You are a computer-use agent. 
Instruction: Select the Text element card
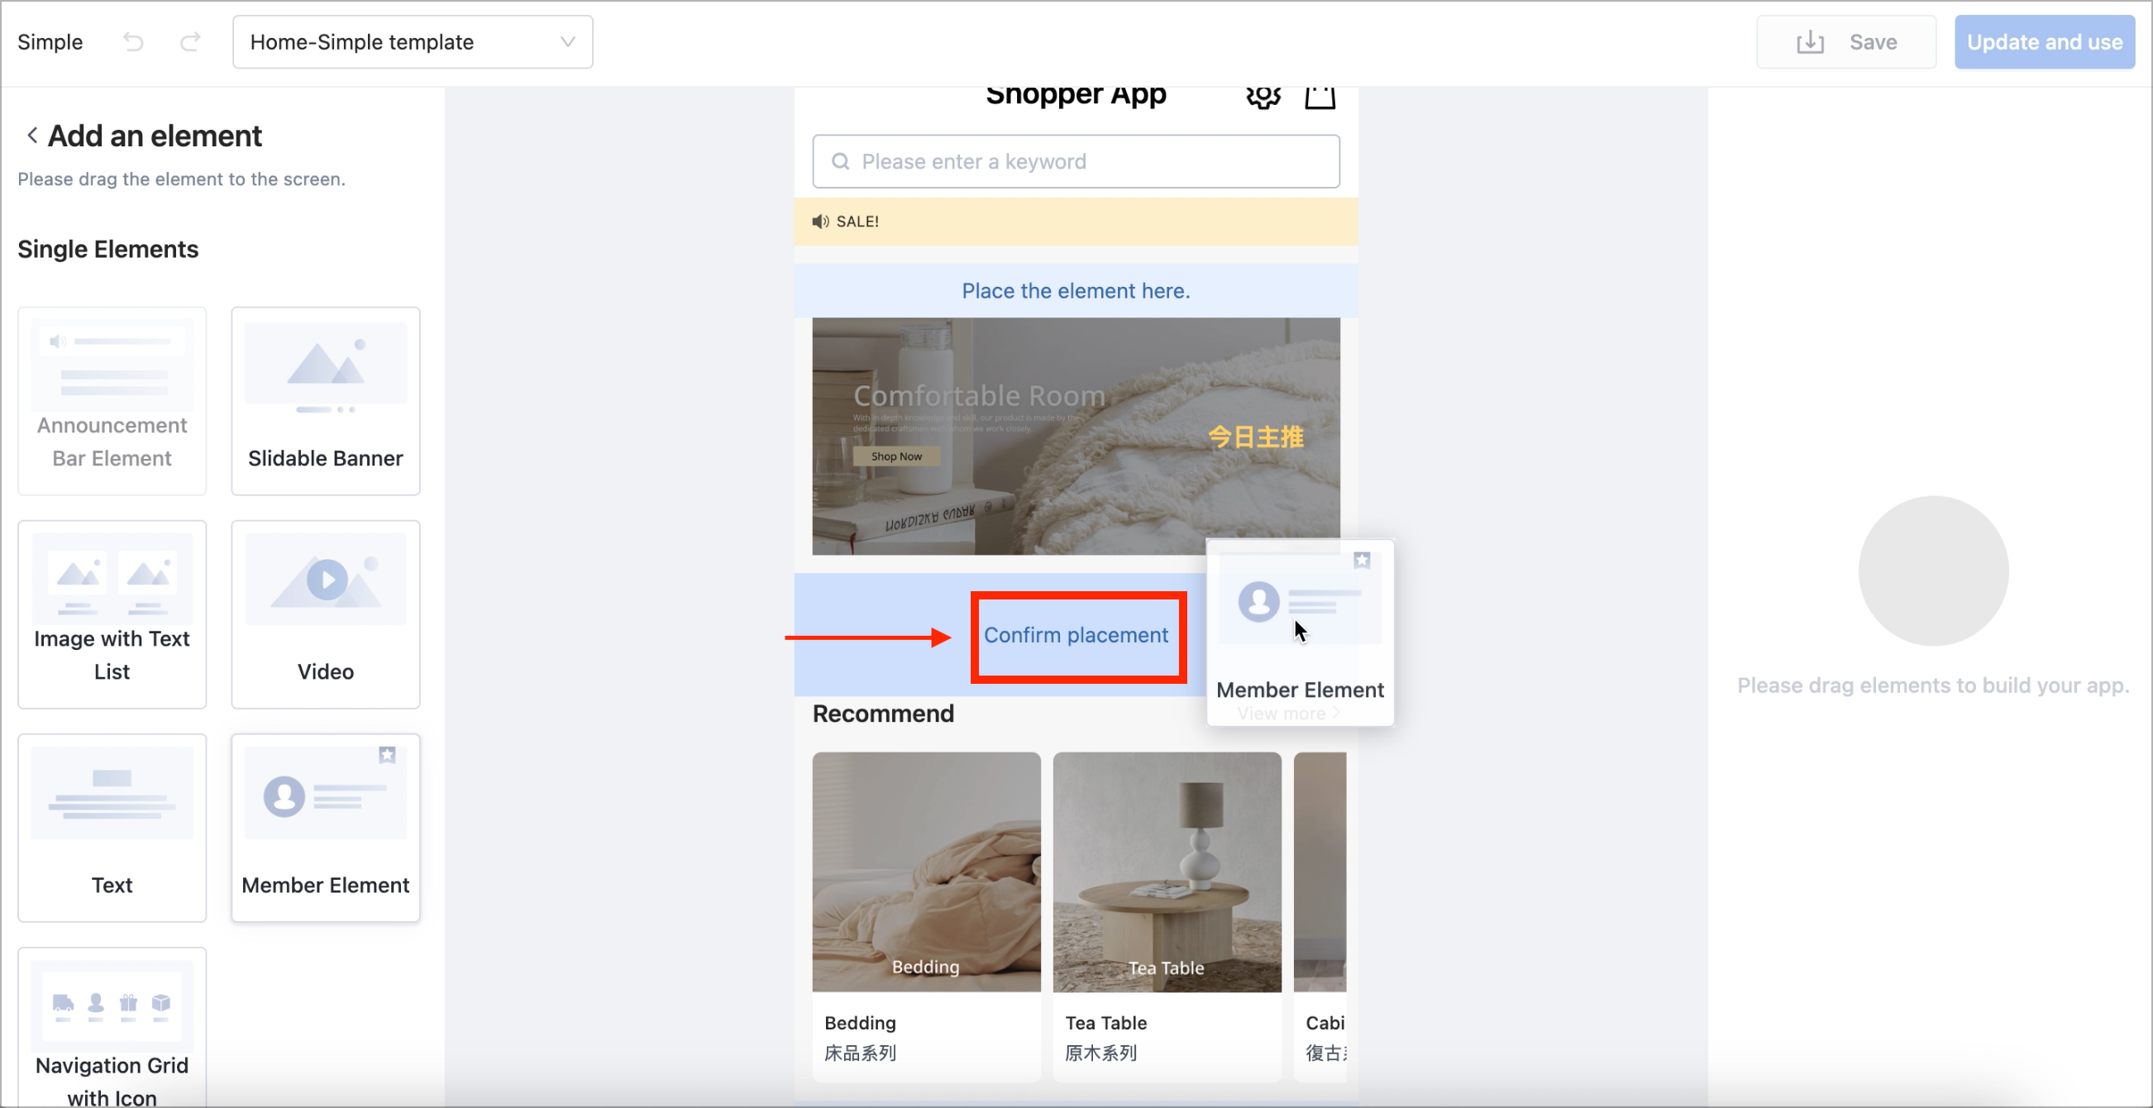[x=112, y=828]
